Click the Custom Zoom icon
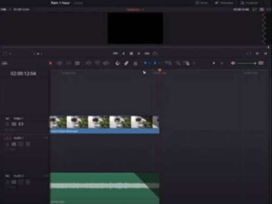This screenshot has height=204, width=272. coord(186,63)
